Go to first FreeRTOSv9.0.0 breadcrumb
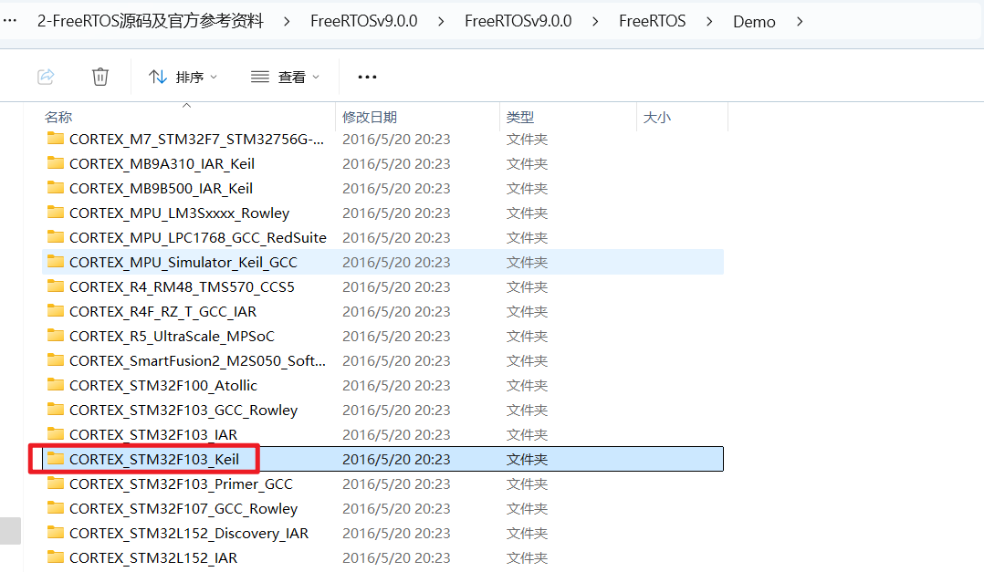Viewport: 984px width, 572px height. pos(364,21)
